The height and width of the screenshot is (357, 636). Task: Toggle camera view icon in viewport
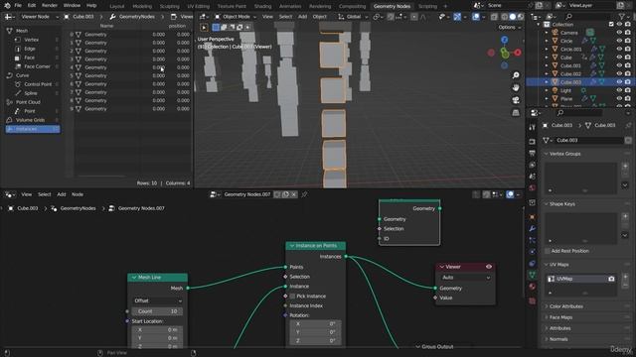point(516,100)
